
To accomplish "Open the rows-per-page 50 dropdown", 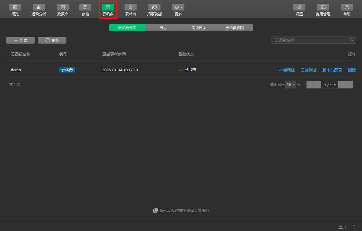I will click(x=291, y=85).
